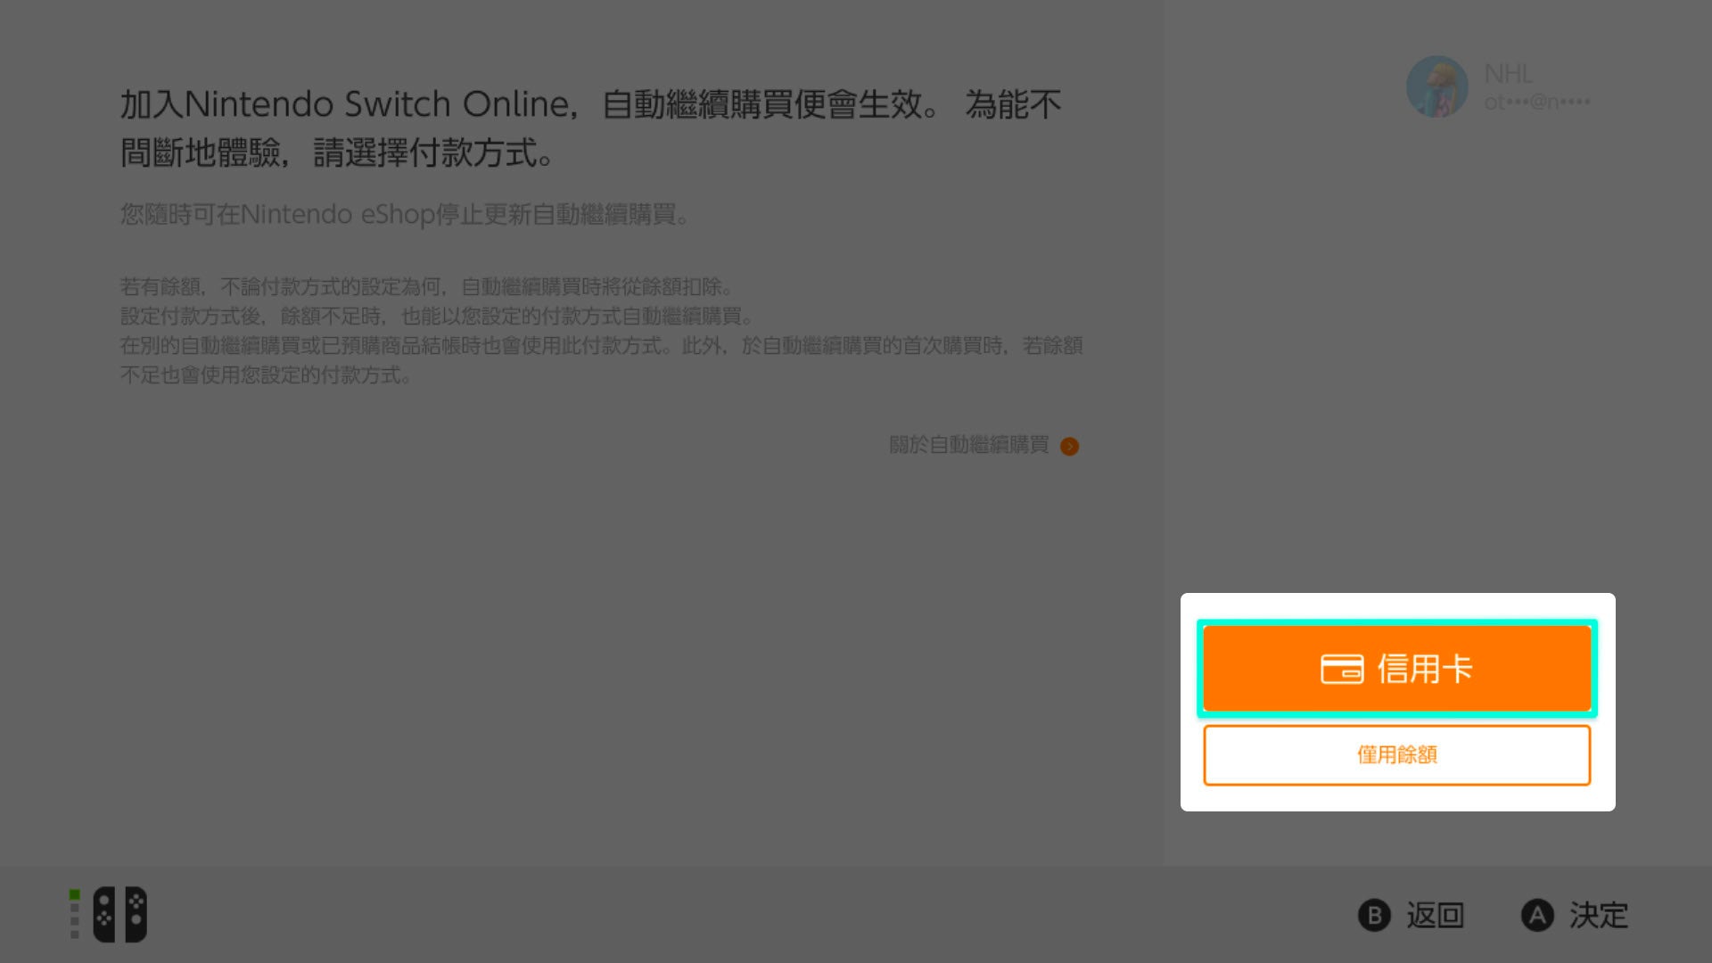
Task: Click the 決定 confirm label
Action: tap(1599, 915)
